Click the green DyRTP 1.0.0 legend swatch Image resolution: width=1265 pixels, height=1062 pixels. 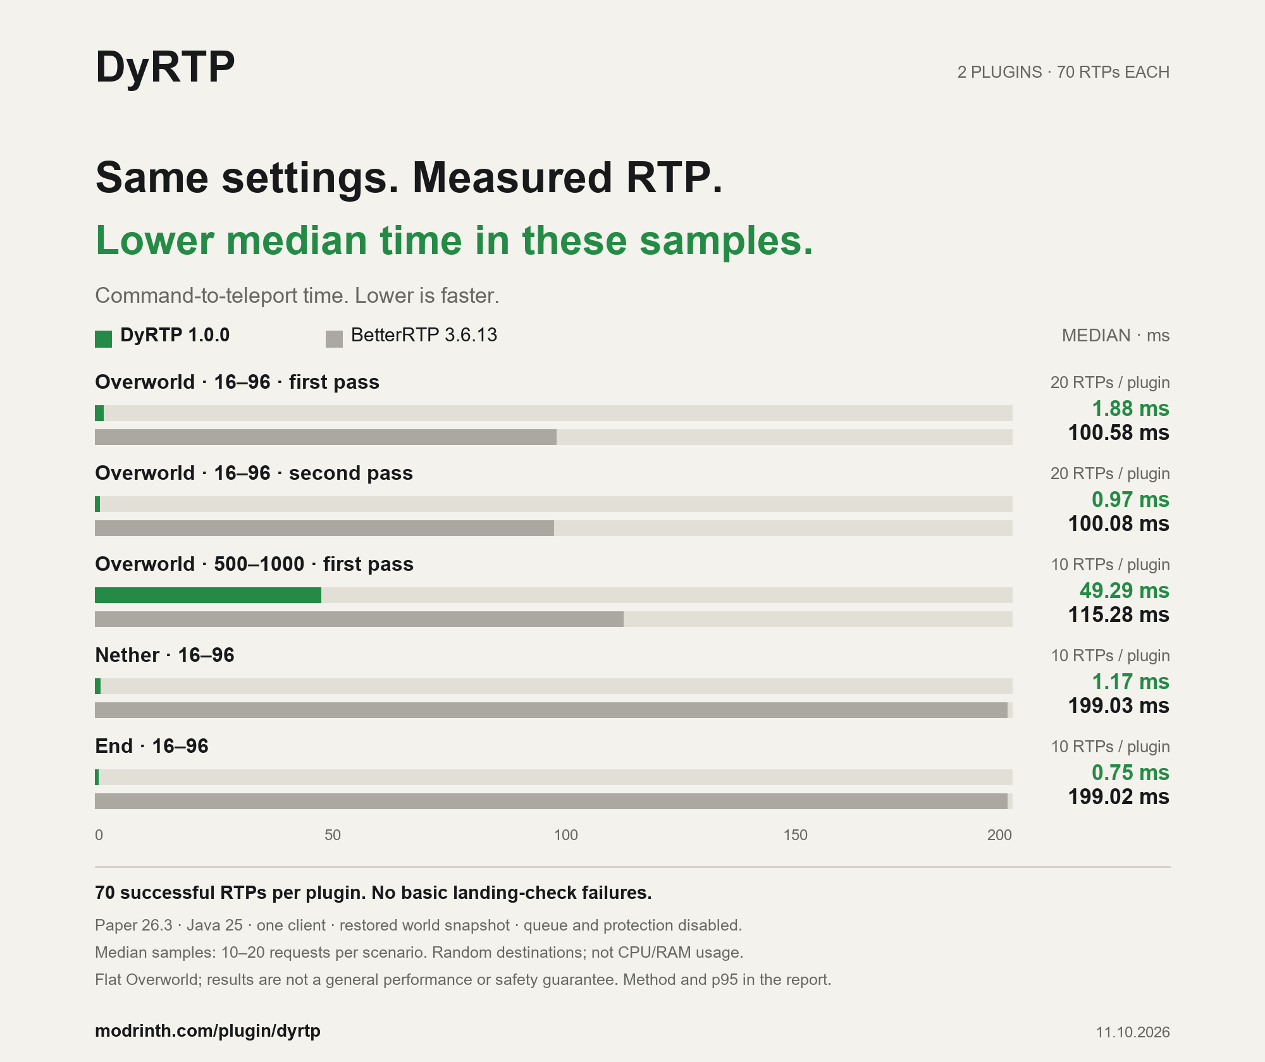[103, 339]
